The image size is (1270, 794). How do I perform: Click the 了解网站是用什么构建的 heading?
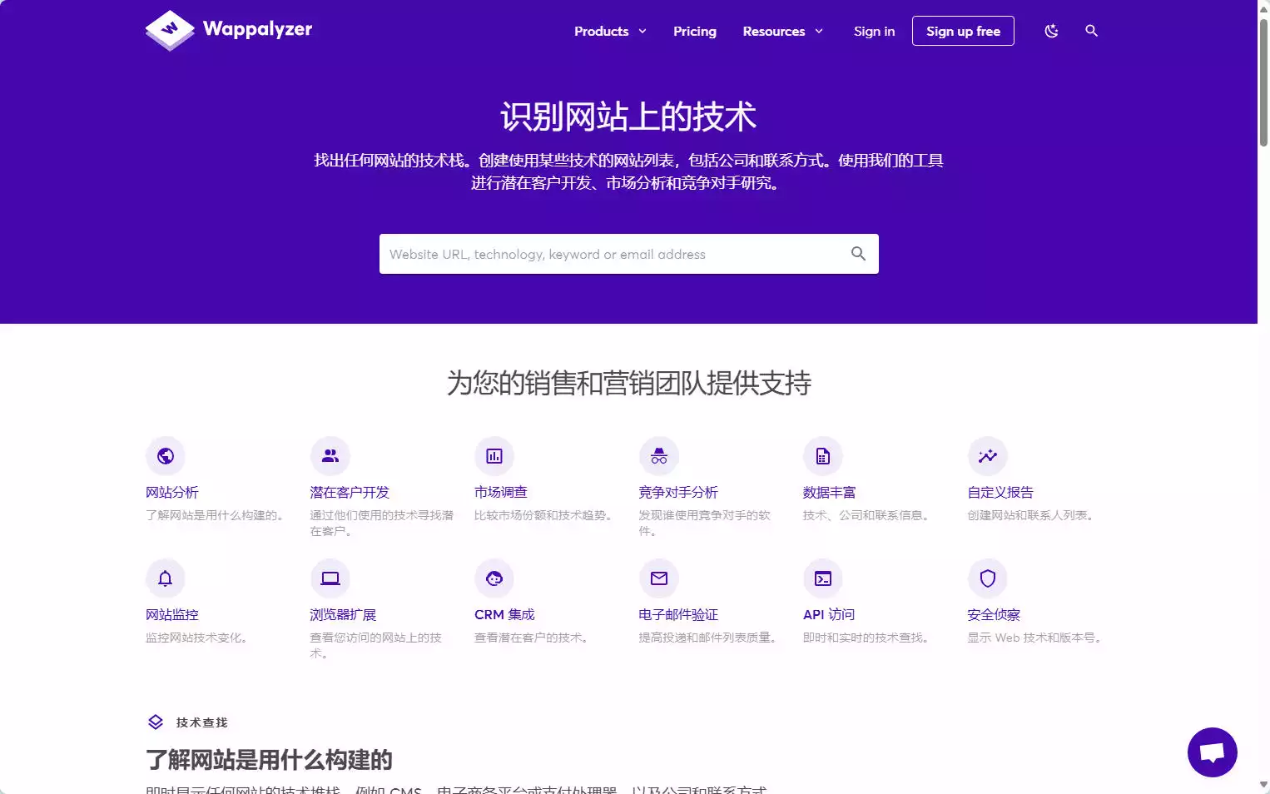(269, 760)
